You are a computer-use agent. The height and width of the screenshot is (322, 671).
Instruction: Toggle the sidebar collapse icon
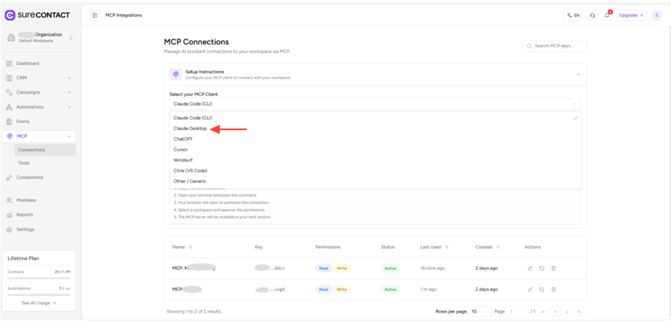coord(95,15)
